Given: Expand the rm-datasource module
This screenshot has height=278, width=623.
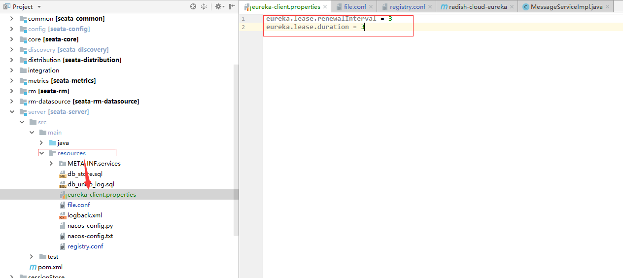Looking at the screenshot, I should (x=12, y=101).
